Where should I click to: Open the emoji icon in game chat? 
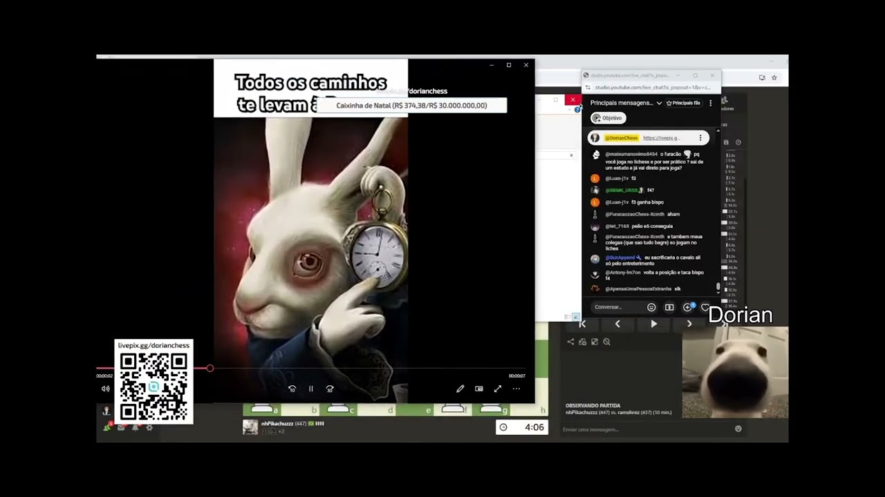click(738, 429)
